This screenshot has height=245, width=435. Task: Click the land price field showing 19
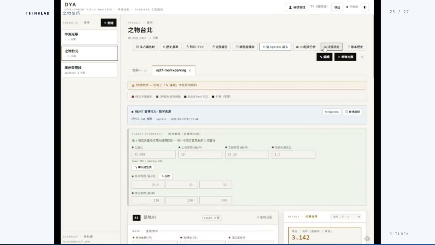pyautogui.click(x=200, y=154)
